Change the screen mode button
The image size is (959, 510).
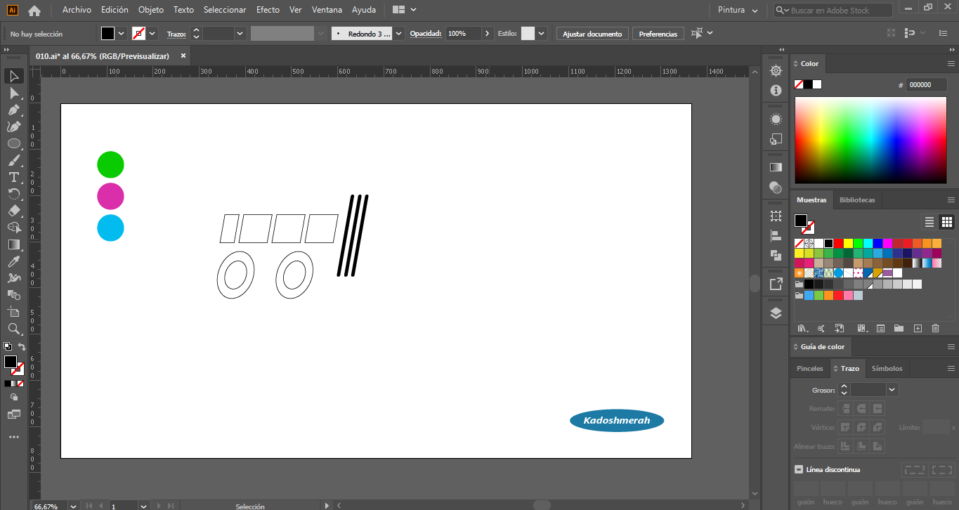pyautogui.click(x=14, y=414)
